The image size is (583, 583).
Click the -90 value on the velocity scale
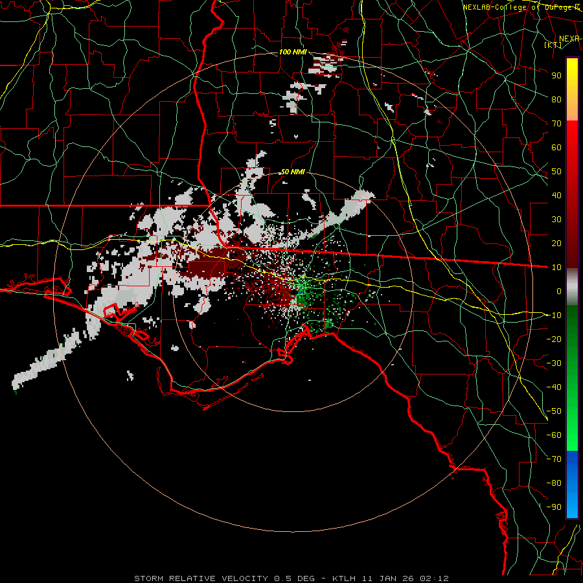click(554, 507)
